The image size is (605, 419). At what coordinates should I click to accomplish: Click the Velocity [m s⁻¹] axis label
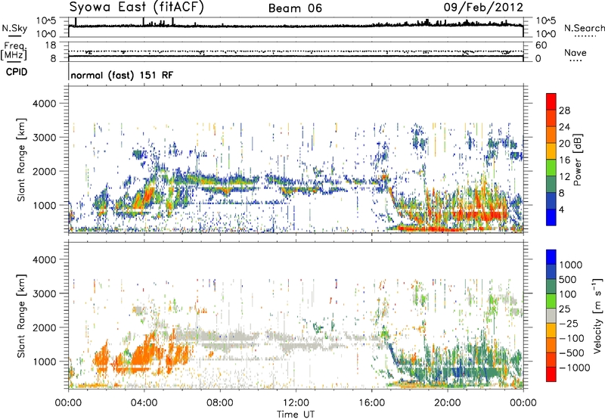click(x=597, y=315)
